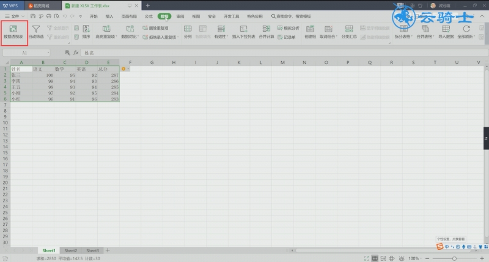Expand the quick access toolbar customize arrow
The width and height of the screenshot is (489, 262).
(81, 16)
